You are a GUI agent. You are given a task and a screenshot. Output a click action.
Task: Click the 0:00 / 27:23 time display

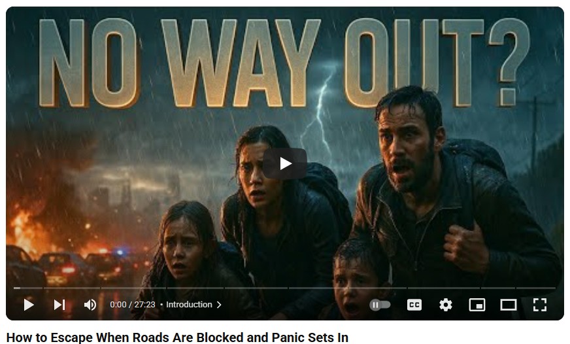pos(133,305)
